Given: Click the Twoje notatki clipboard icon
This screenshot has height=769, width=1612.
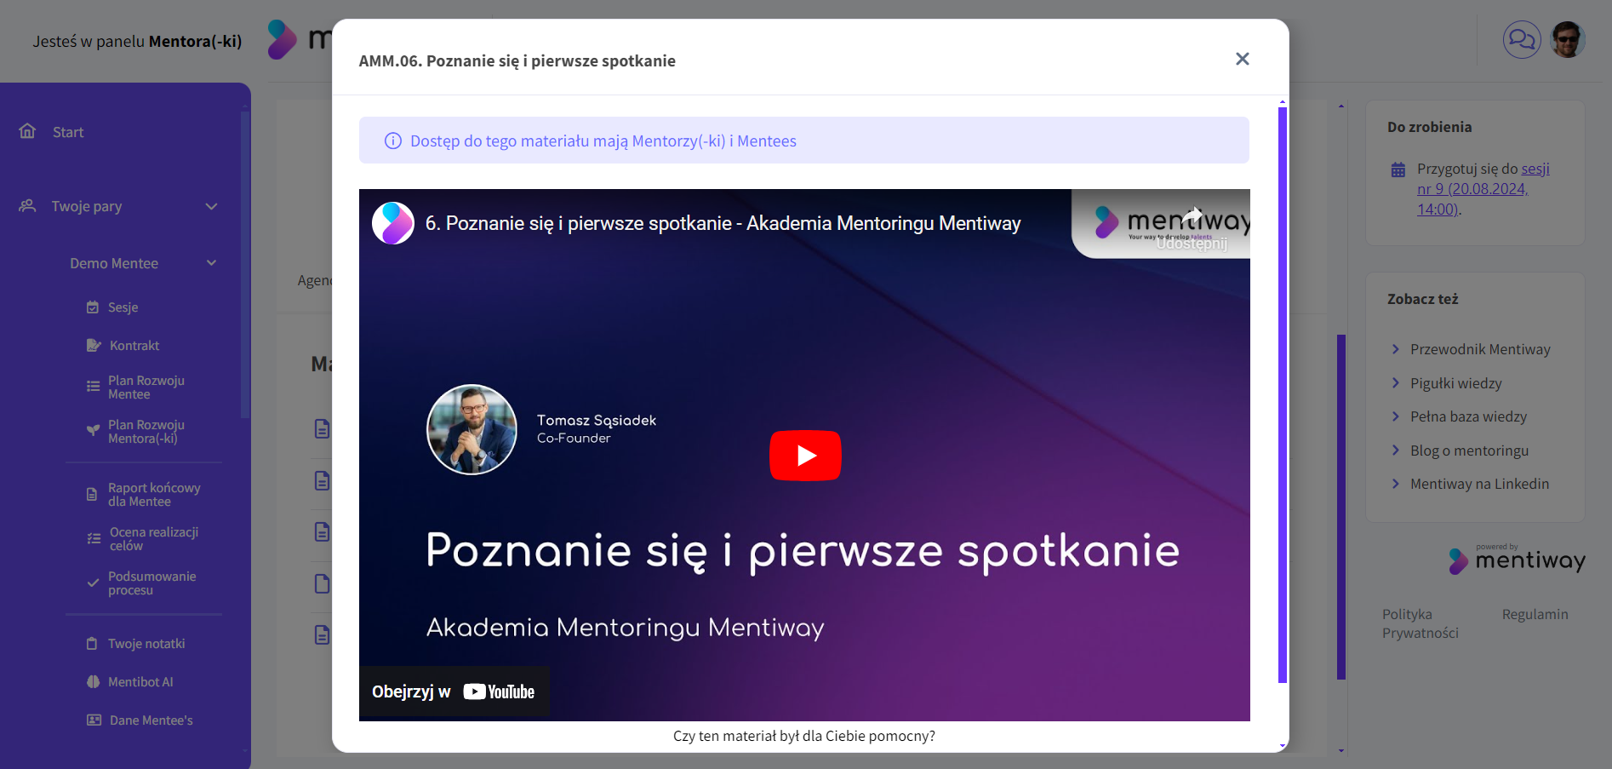Looking at the screenshot, I should [x=92, y=644].
